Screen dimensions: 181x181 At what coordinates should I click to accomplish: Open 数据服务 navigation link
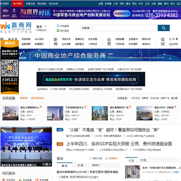pos(39,44)
